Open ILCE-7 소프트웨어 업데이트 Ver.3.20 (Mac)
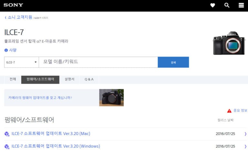248x152 pixels. [51, 134]
